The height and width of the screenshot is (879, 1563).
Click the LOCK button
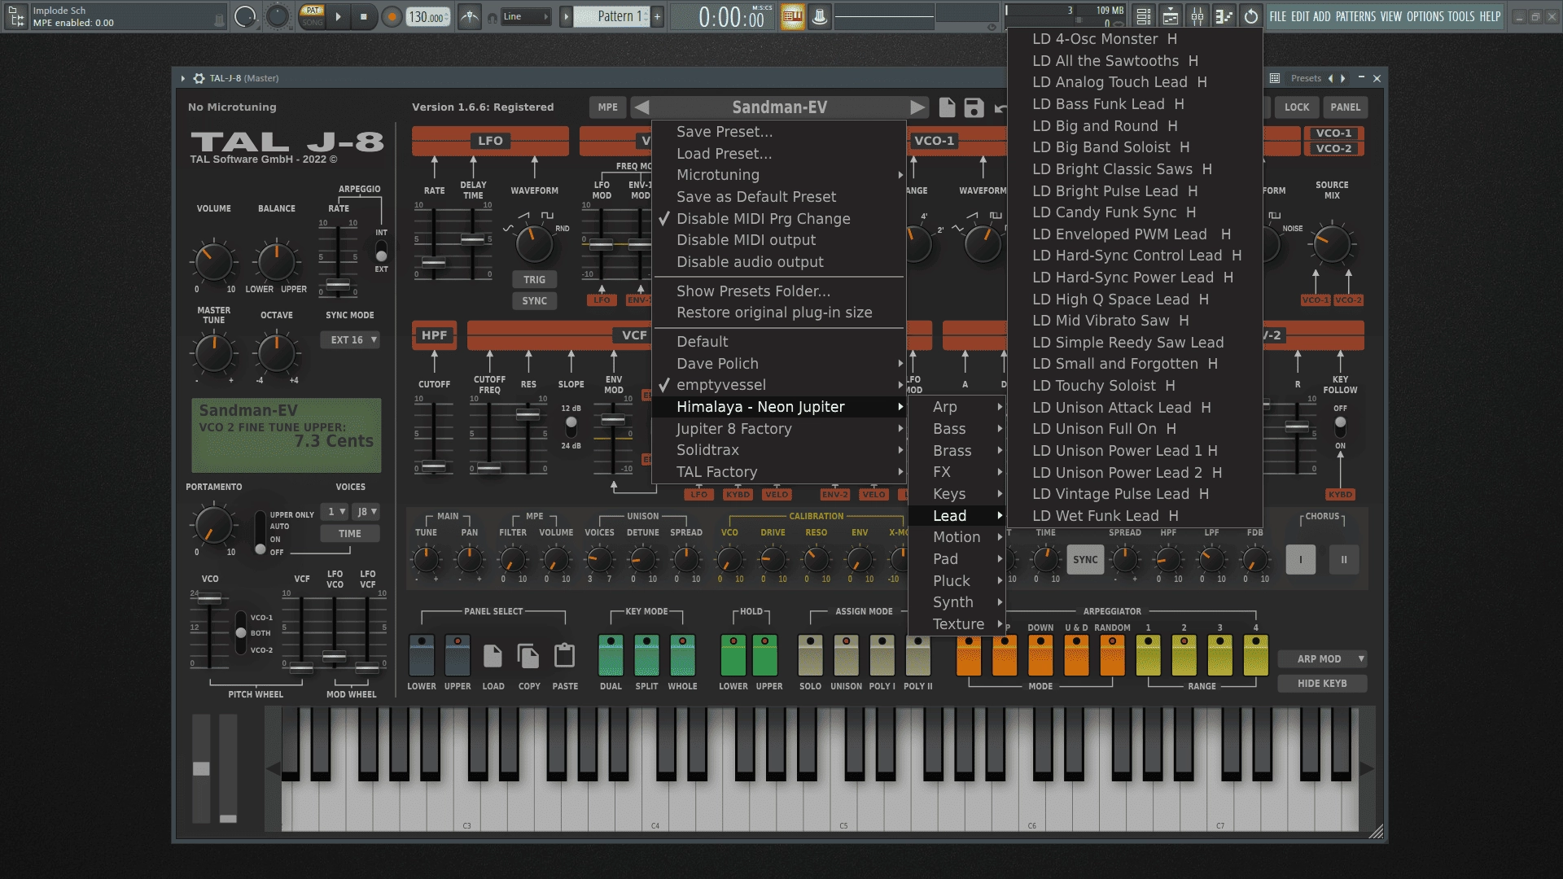(x=1297, y=107)
